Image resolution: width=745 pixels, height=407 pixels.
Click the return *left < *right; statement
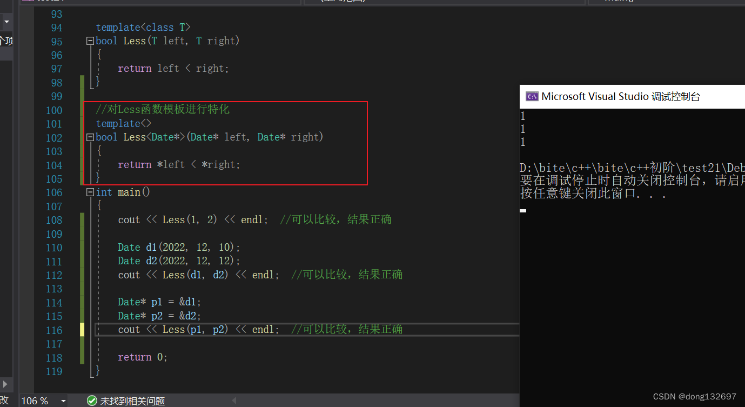(179, 165)
